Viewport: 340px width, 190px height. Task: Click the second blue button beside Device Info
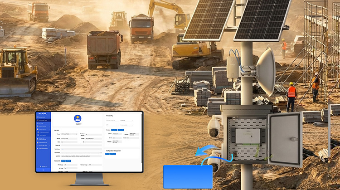tap(68, 161)
